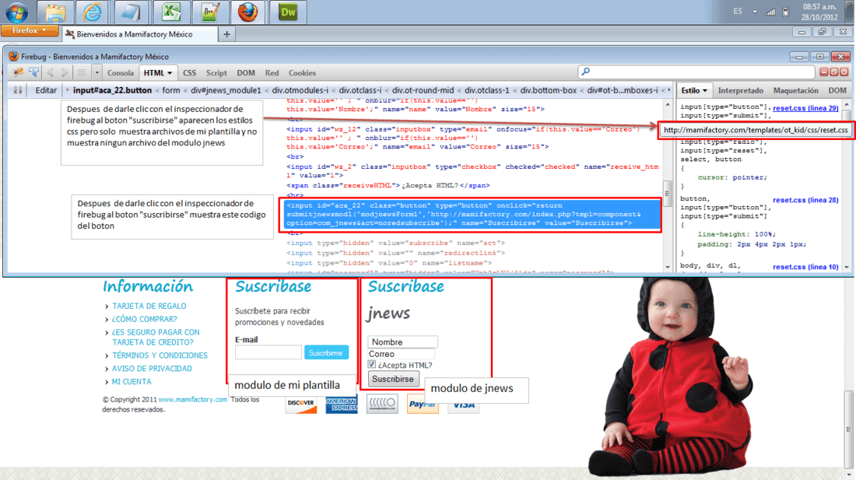The width and height of the screenshot is (856, 480).
Task: Open the Firefox application menu button
Action: (30, 30)
